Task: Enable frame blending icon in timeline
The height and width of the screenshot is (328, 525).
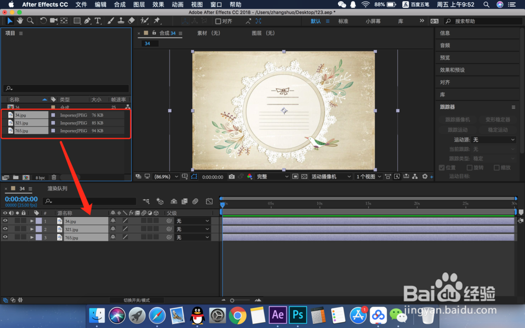Action: (184, 201)
